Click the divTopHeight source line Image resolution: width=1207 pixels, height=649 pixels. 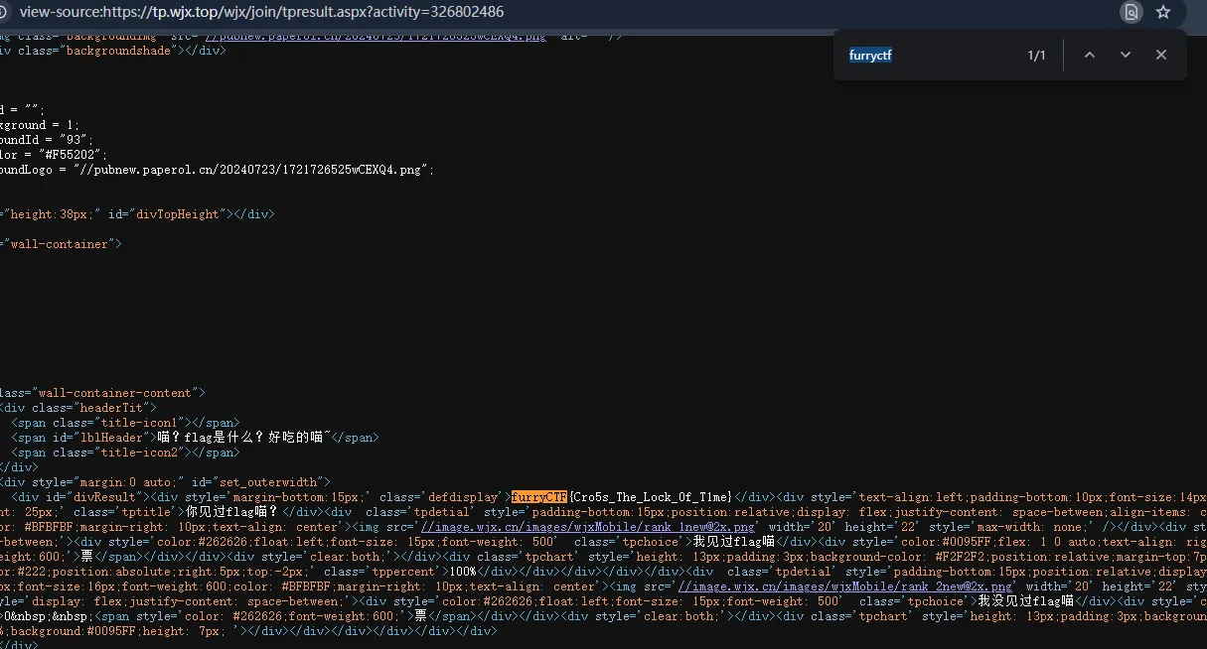point(139,213)
